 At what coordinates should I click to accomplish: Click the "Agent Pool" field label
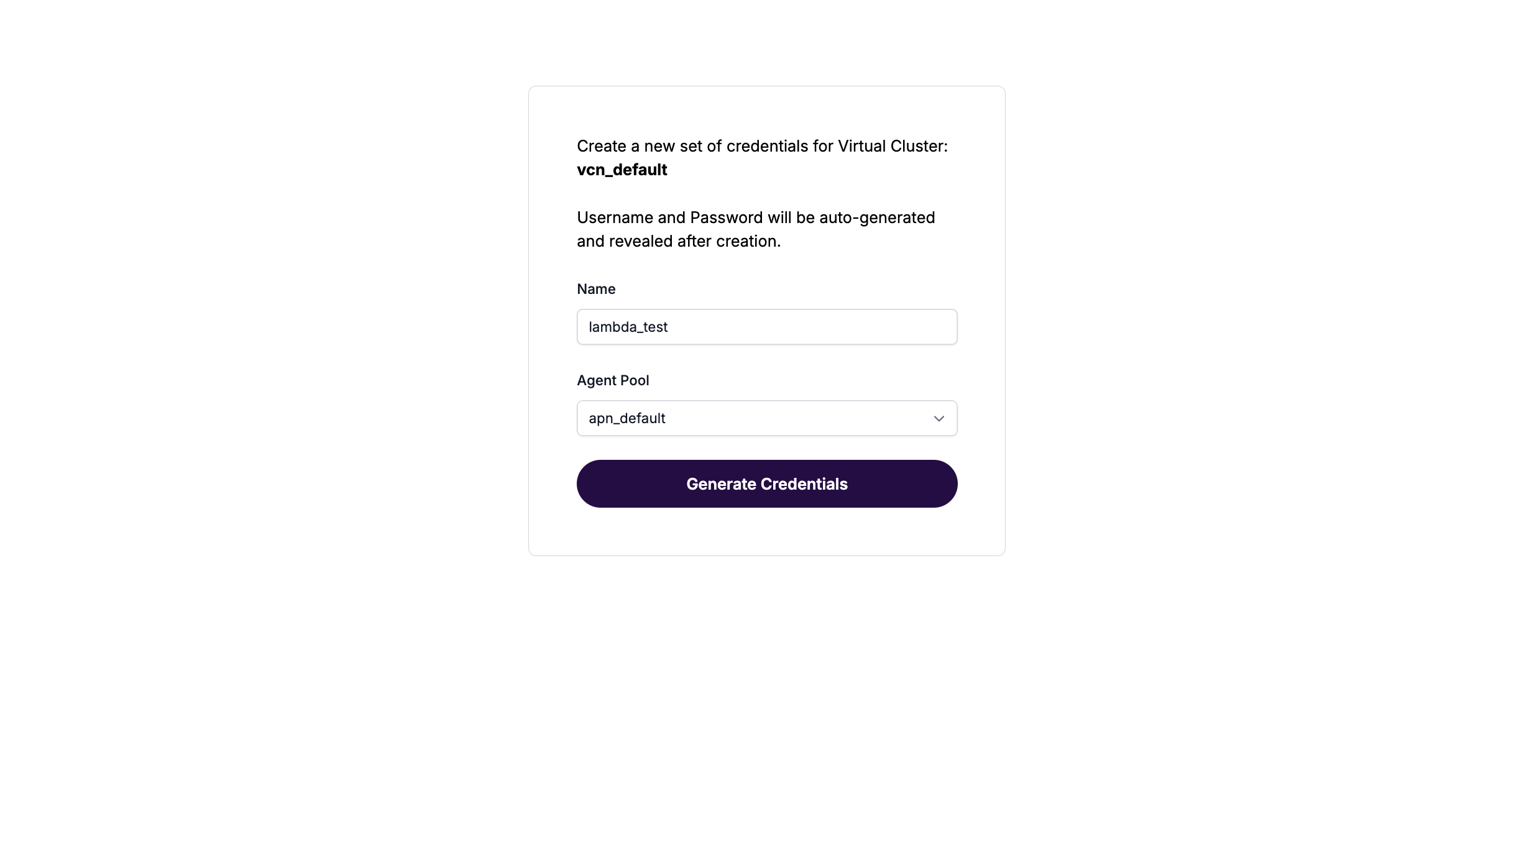612,380
